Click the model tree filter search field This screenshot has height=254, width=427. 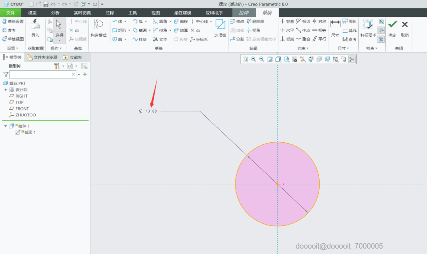(x=42, y=74)
